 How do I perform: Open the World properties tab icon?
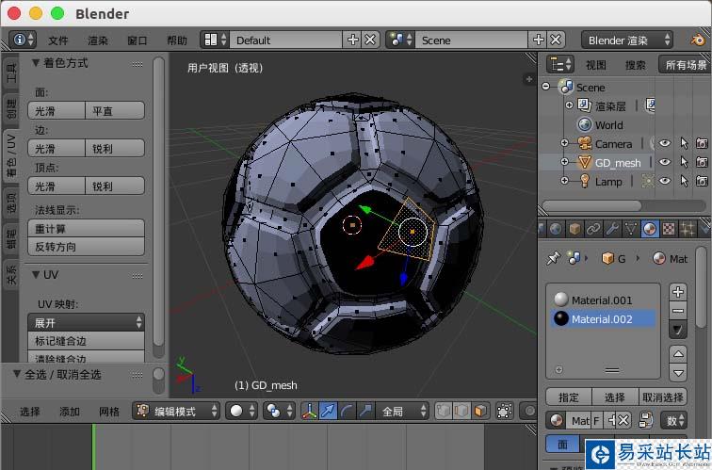click(556, 229)
